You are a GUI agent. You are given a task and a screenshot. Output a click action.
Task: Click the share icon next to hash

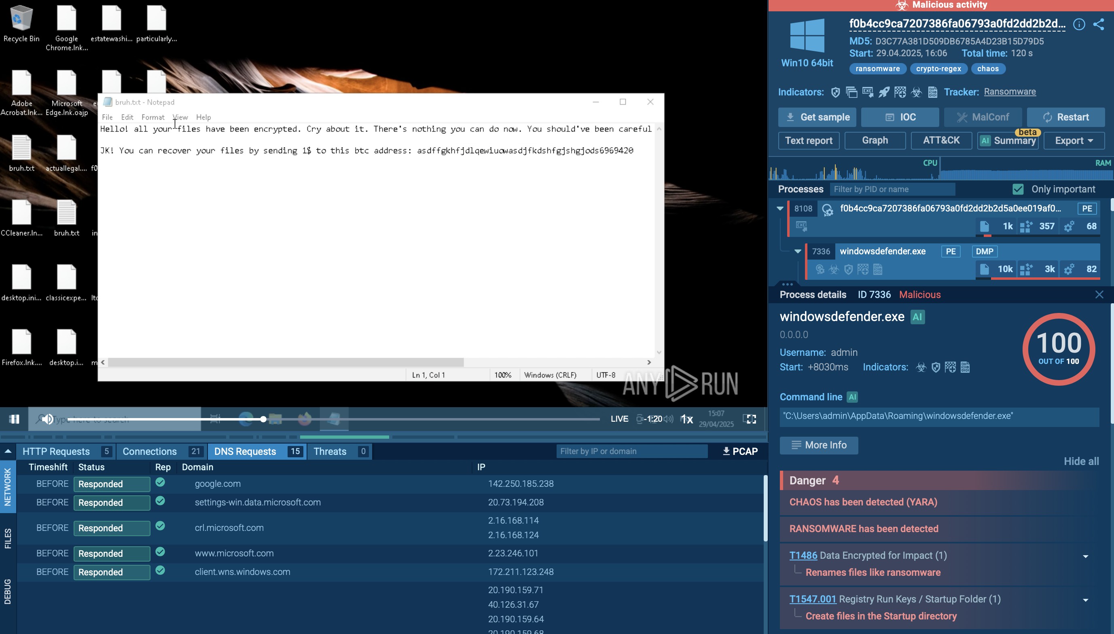pyautogui.click(x=1098, y=24)
